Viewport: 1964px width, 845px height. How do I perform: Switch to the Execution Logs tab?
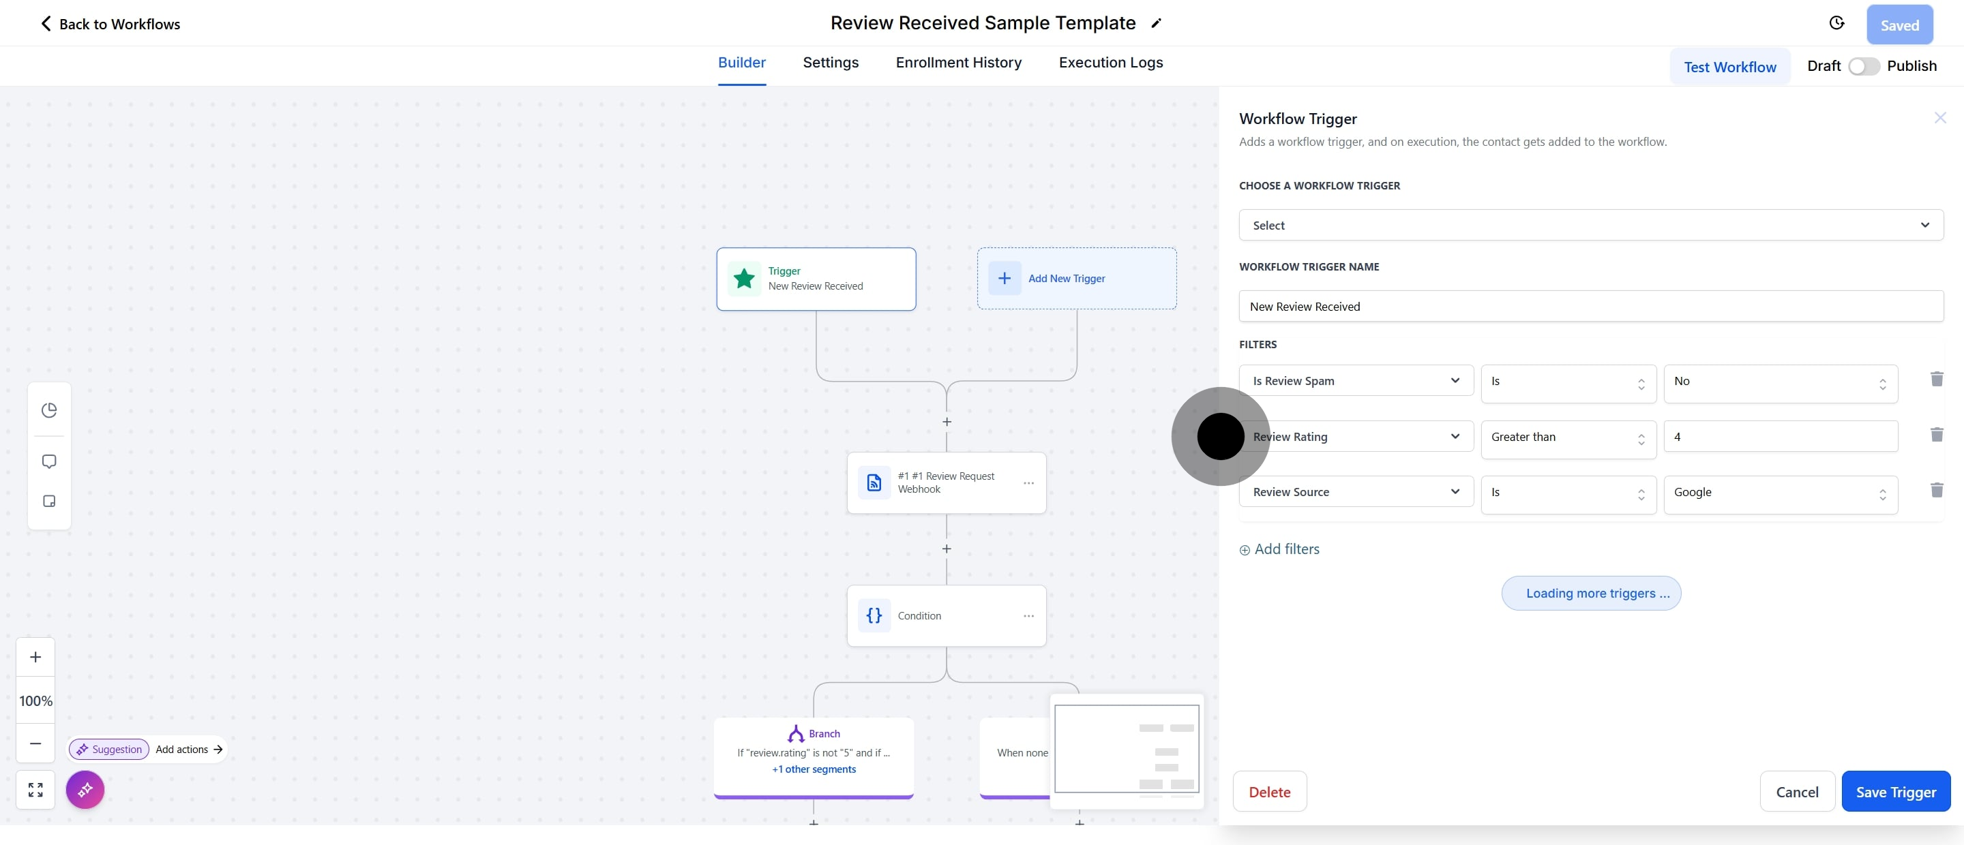(1110, 63)
